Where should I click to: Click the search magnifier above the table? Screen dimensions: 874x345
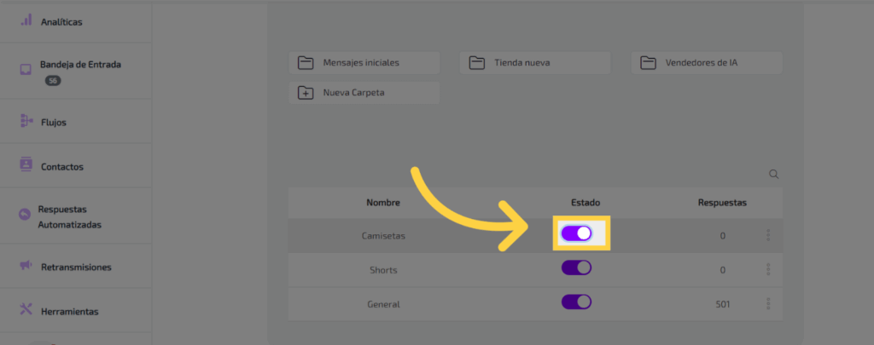[774, 174]
